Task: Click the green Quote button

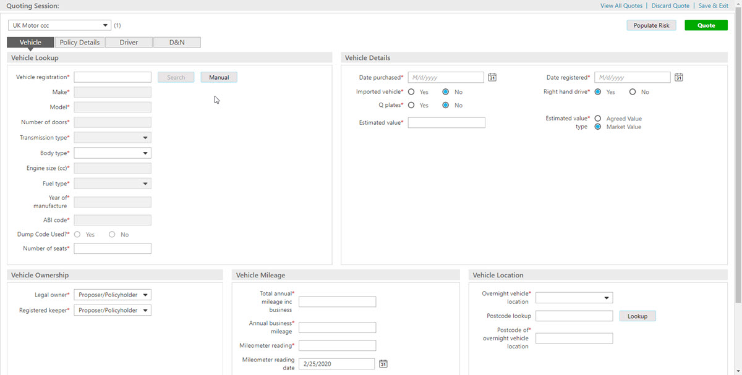Action: [x=706, y=25]
